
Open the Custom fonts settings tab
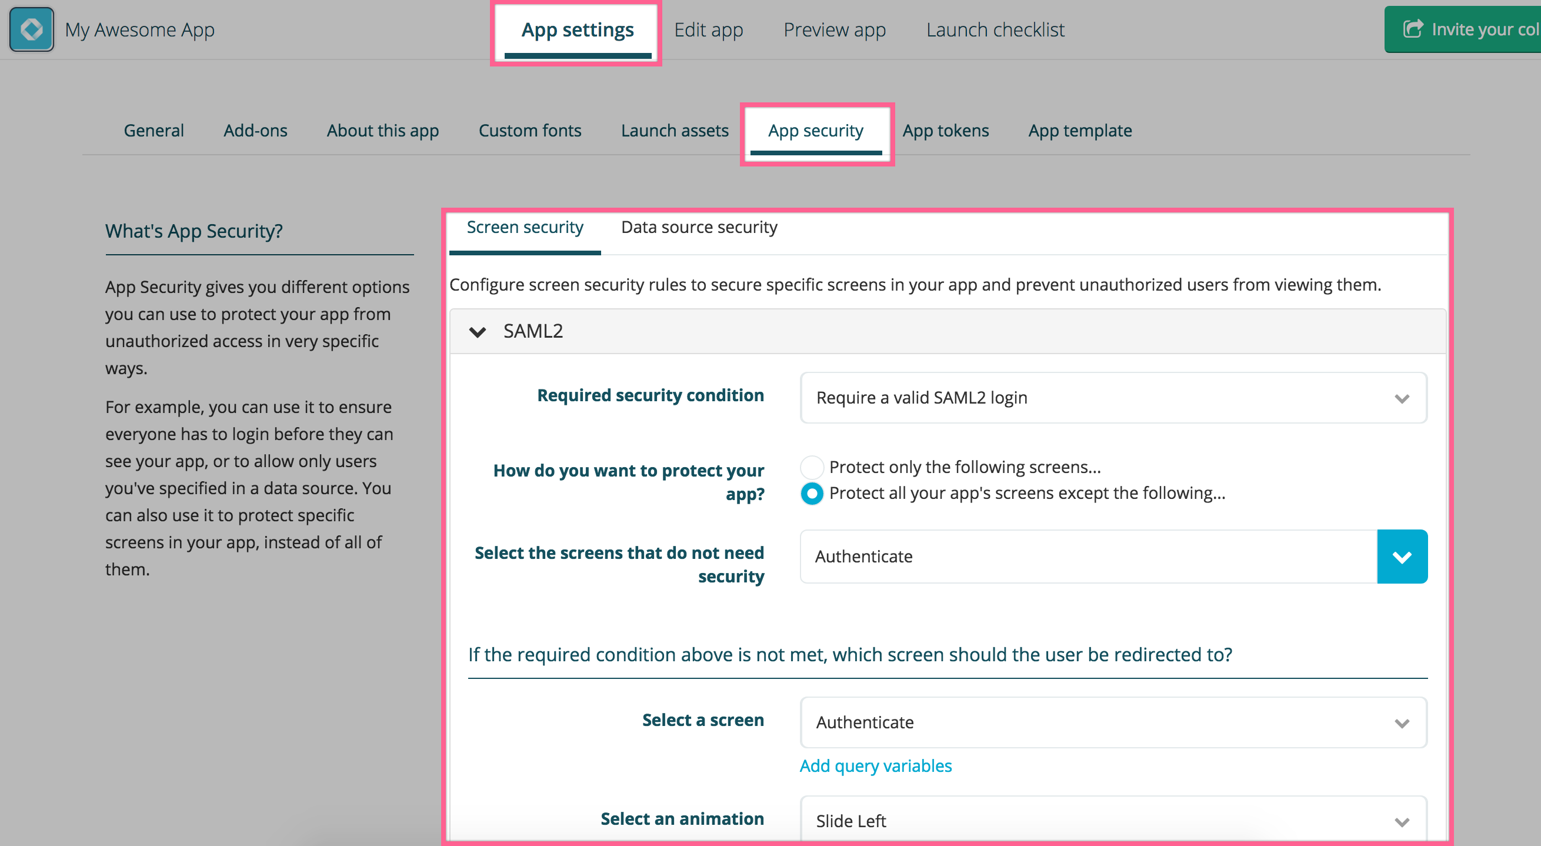pyautogui.click(x=529, y=131)
